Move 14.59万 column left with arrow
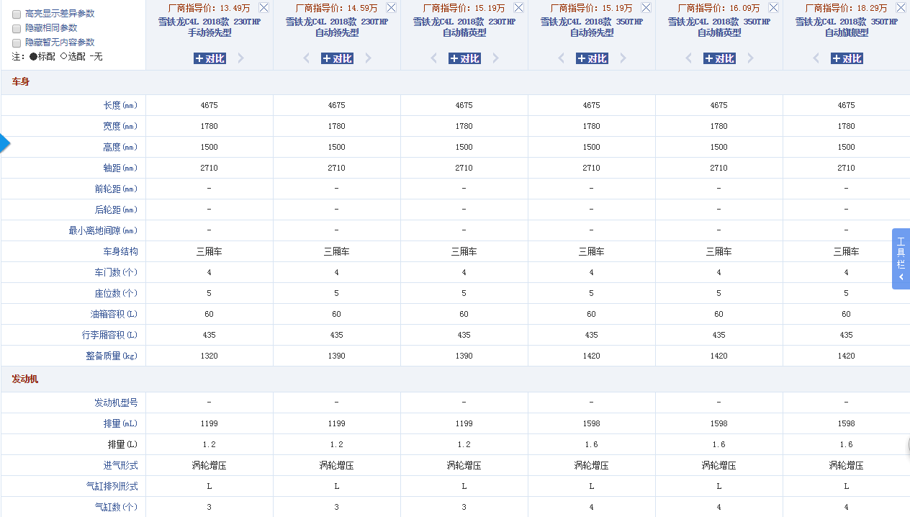This screenshot has height=517, width=910. pos(306,58)
